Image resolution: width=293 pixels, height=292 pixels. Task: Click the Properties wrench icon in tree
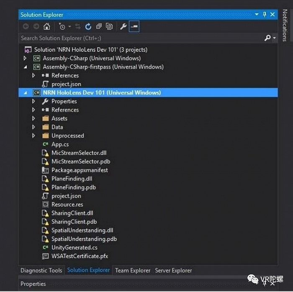click(x=45, y=101)
